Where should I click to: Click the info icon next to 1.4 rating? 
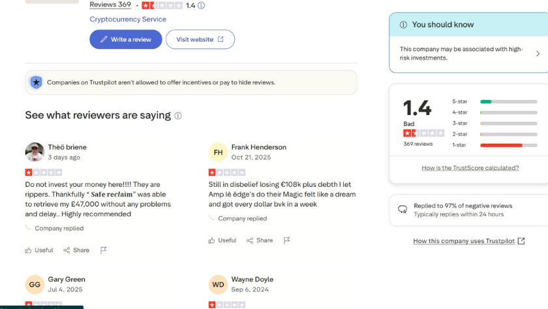click(202, 6)
